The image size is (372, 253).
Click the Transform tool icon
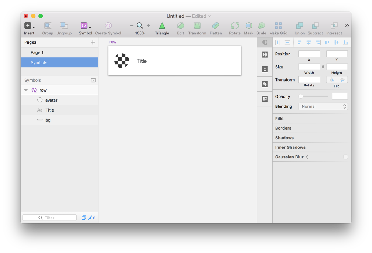coord(197,25)
